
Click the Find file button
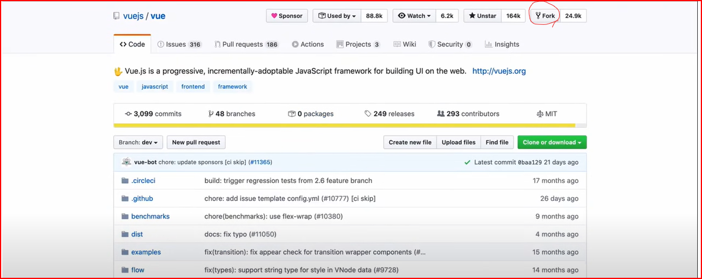pyautogui.click(x=497, y=142)
